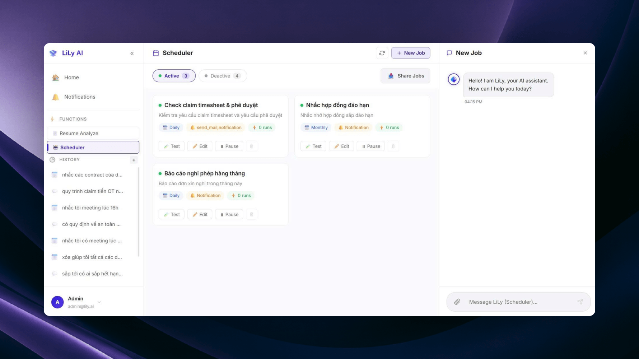Click the 04:15 PM chat timestamp

point(474,102)
